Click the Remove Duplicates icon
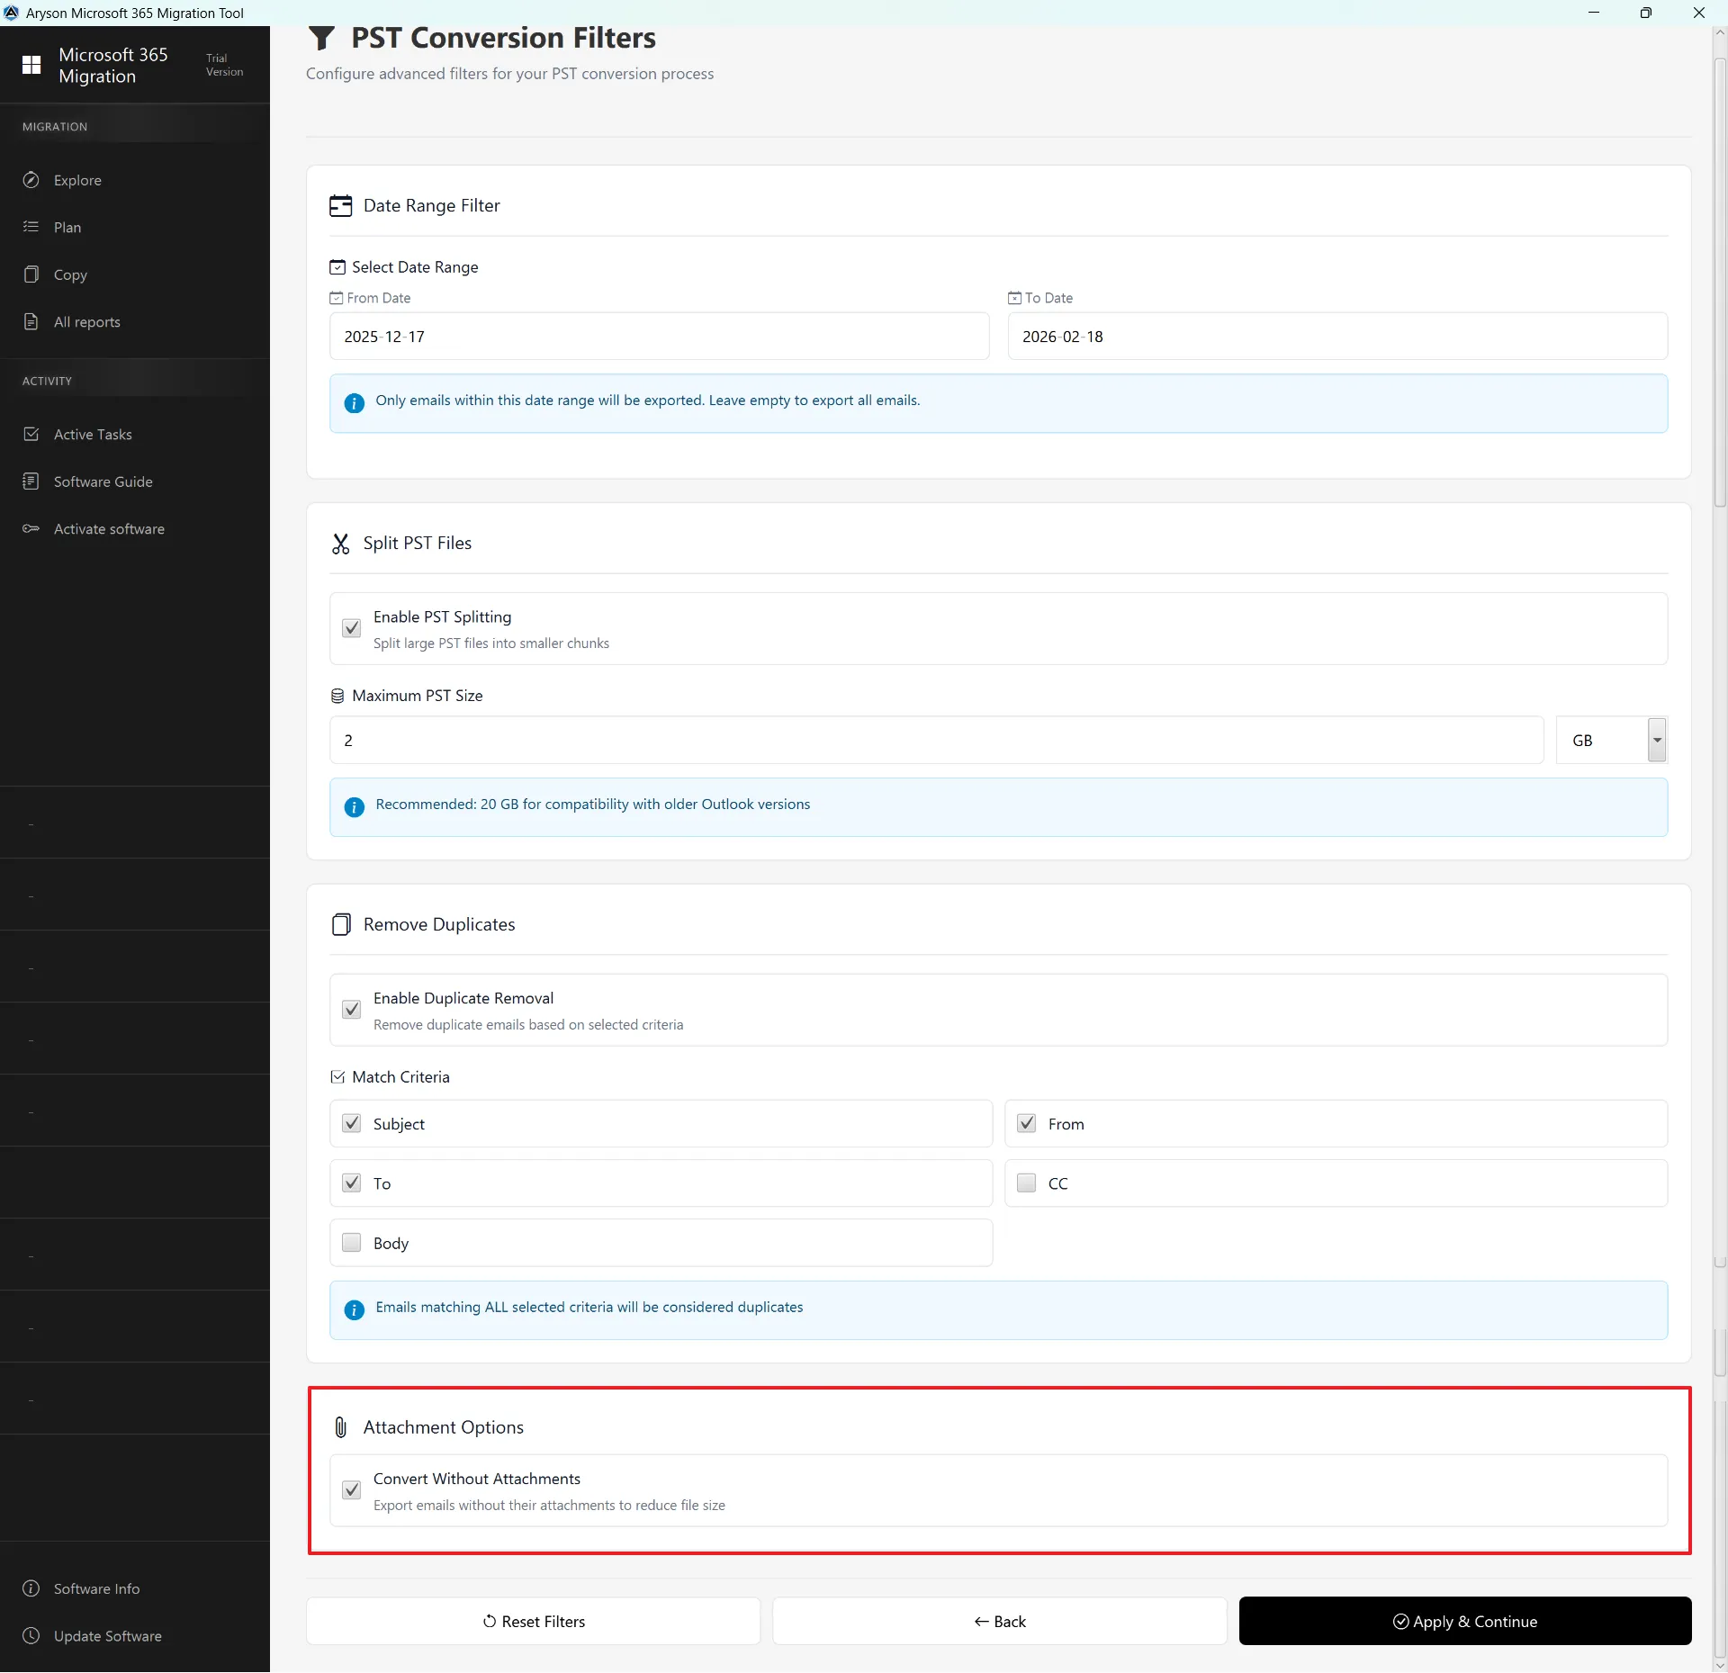The height and width of the screenshot is (1673, 1728). pos(341,923)
